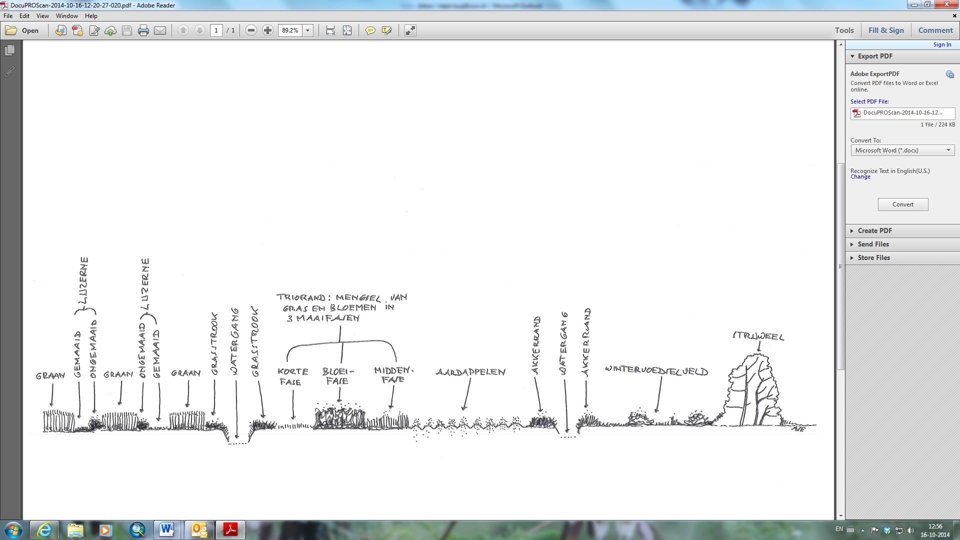
Task: Open the page thumbnails side panel
Action: pos(9,50)
